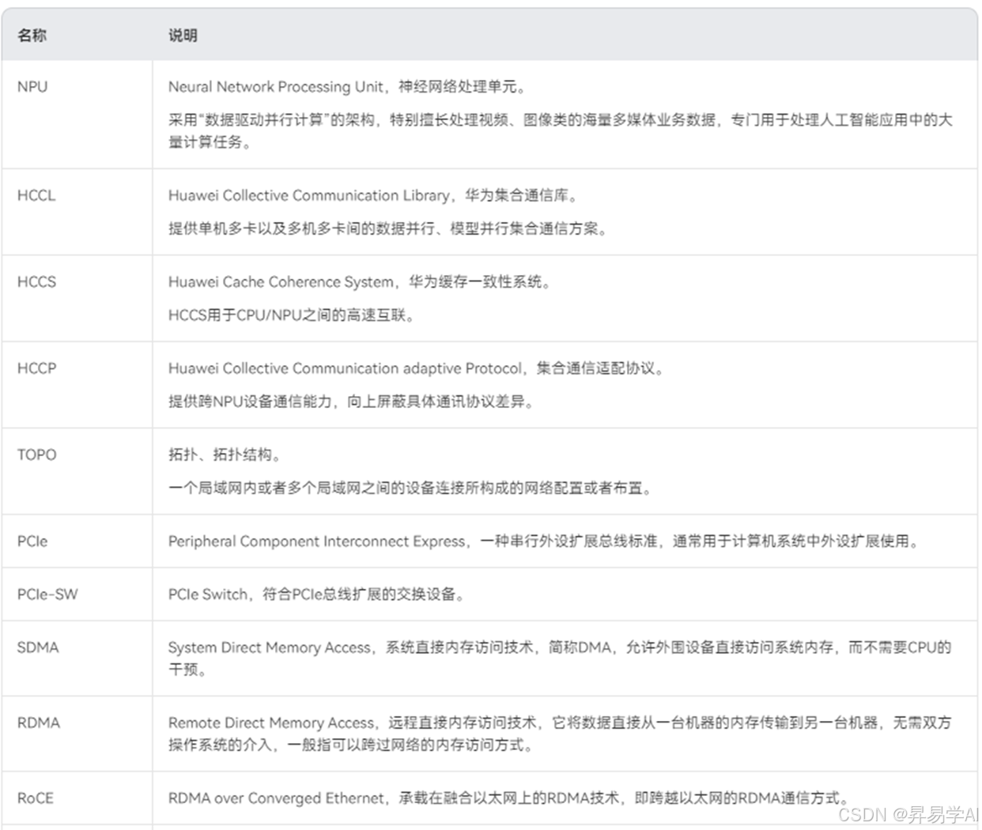Select the RoCE term cell
The width and height of the screenshot is (982, 830).
click(34, 798)
